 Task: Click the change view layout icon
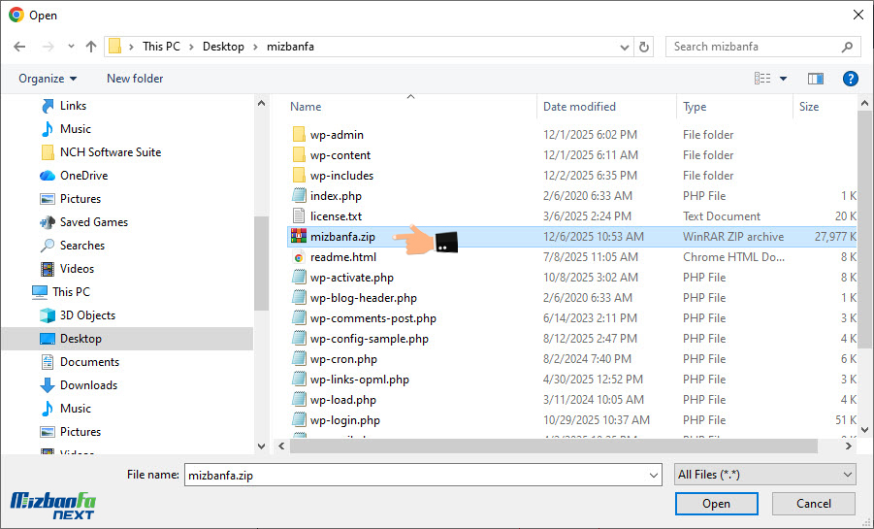coord(763,79)
